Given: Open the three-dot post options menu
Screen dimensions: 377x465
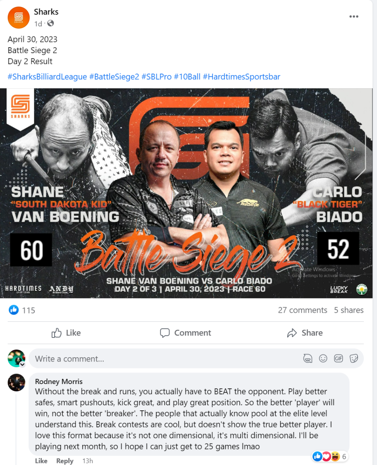Looking at the screenshot, I should click(x=354, y=17).
